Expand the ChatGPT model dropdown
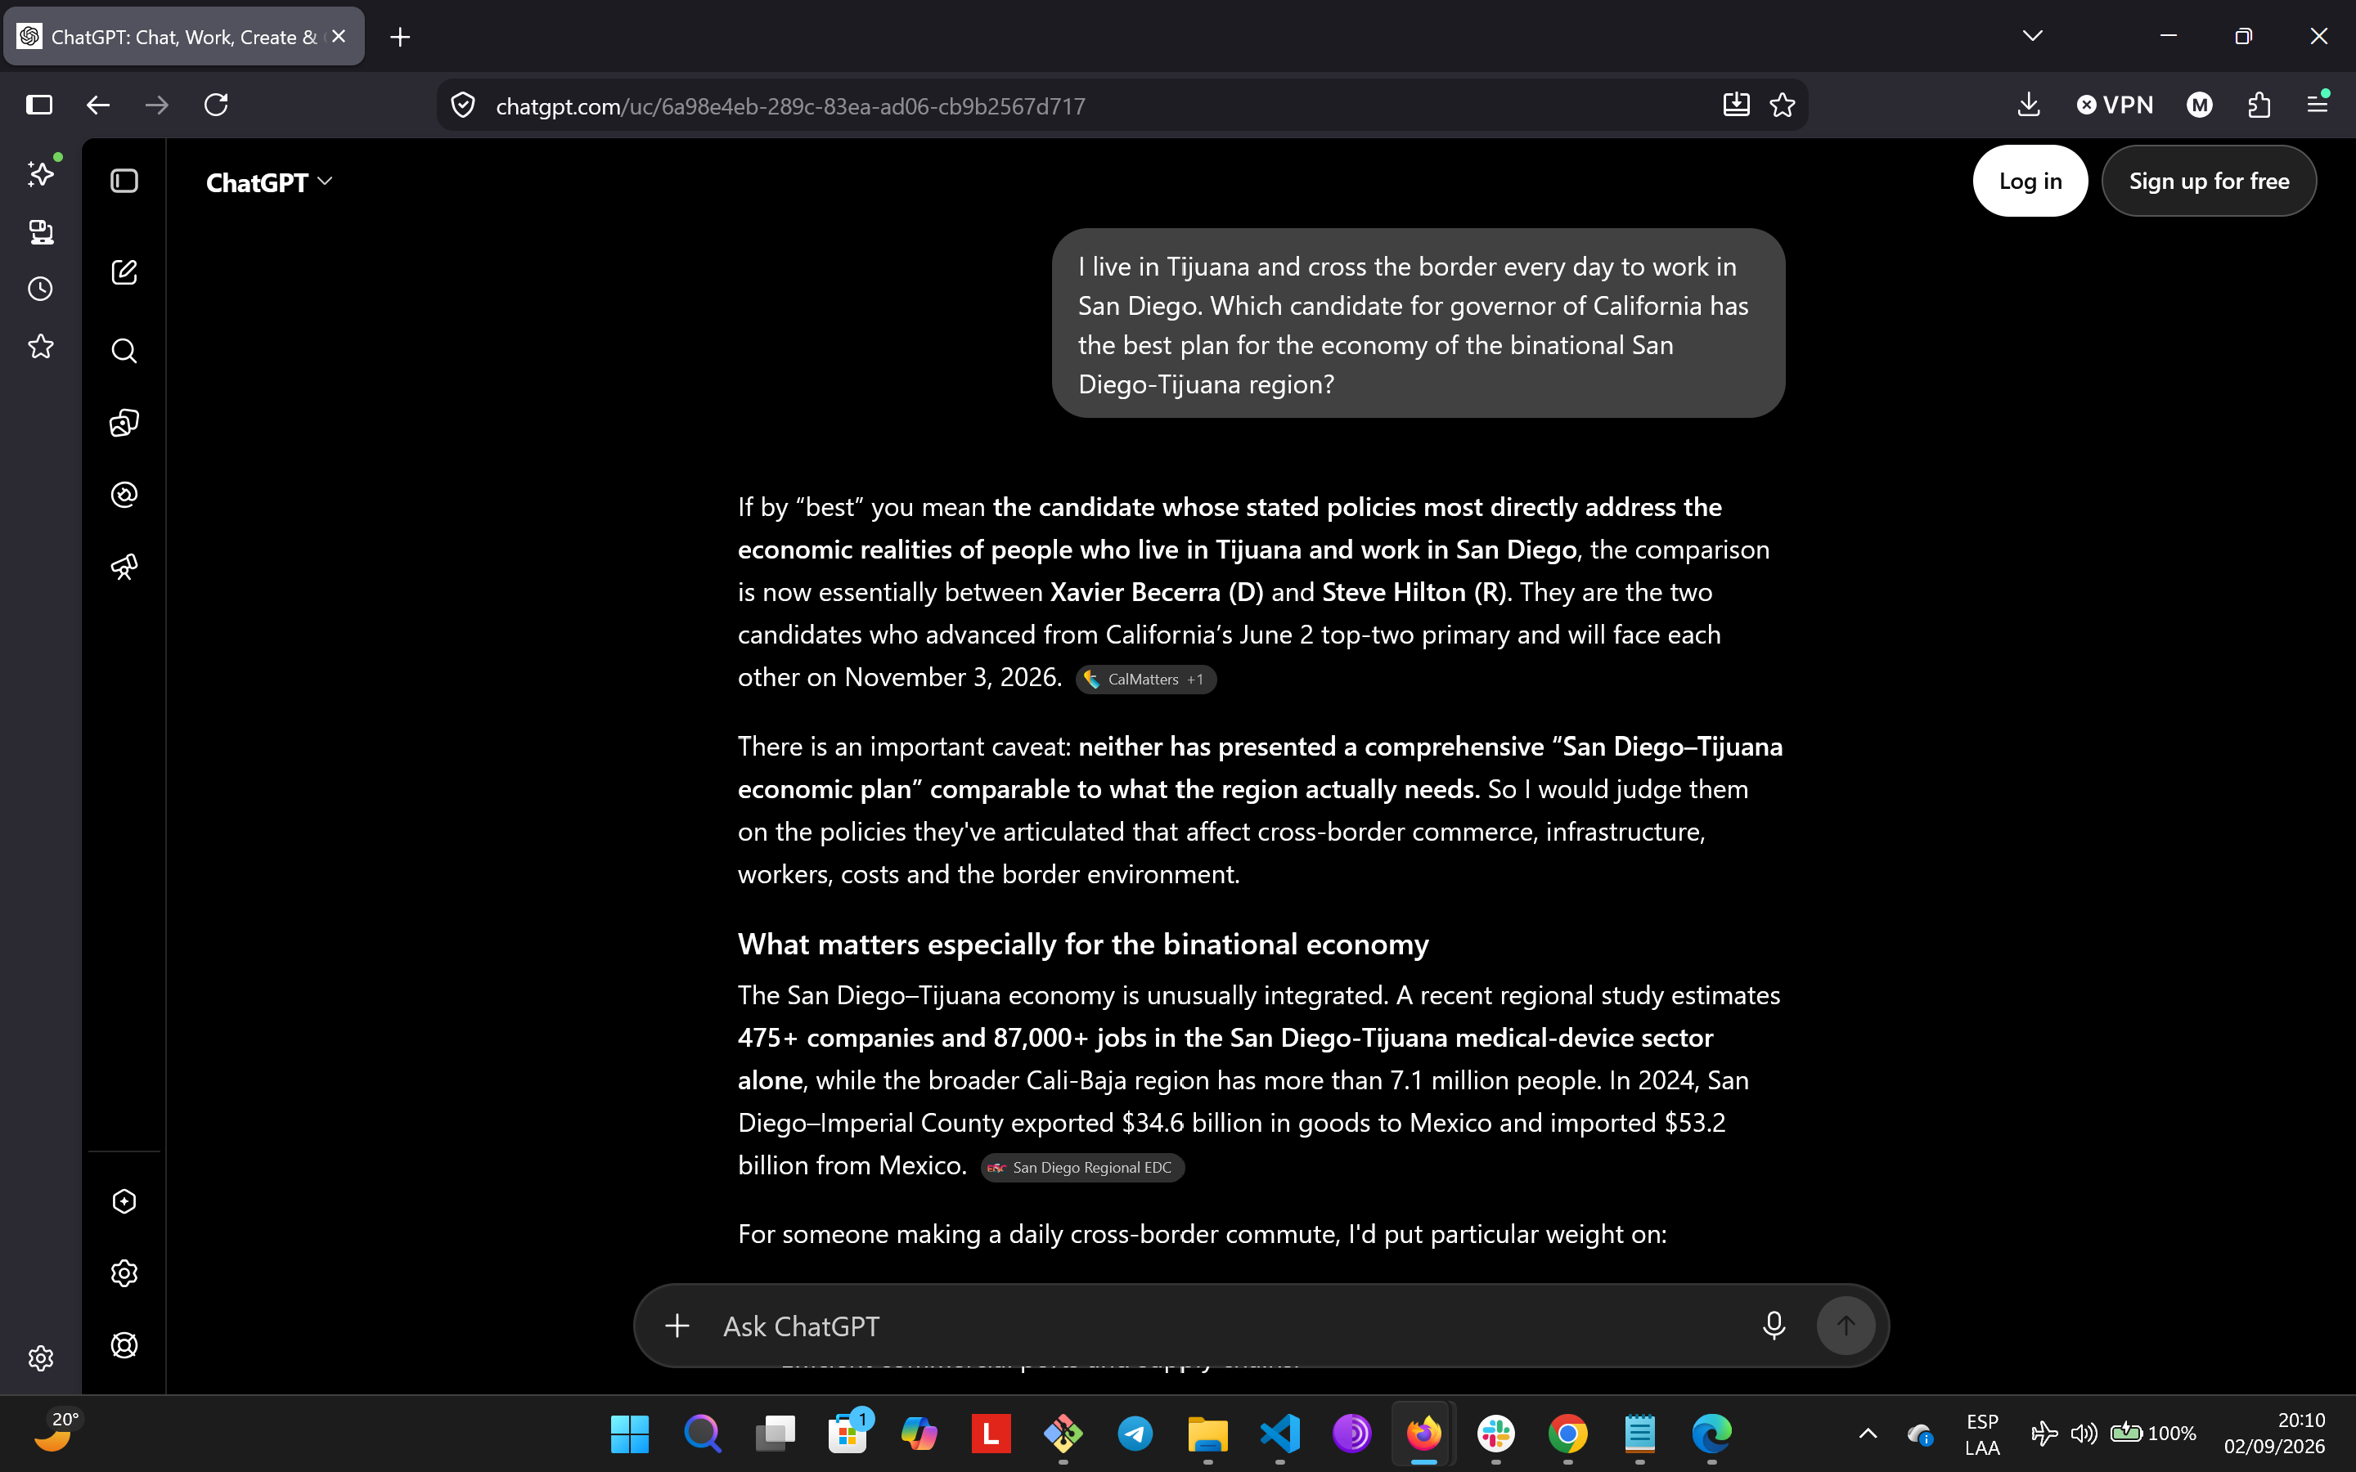2356x1472 pixels. tap(268, 182)
